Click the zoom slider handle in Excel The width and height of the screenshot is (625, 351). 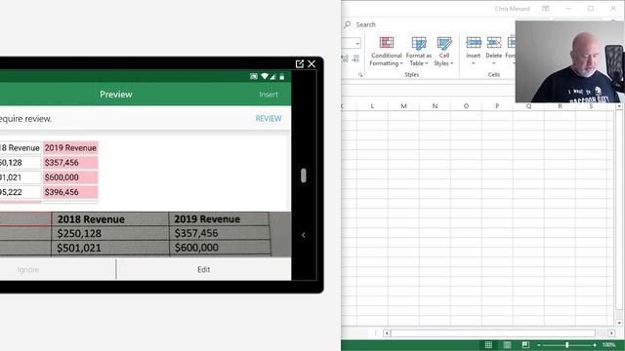coord(567,345)
